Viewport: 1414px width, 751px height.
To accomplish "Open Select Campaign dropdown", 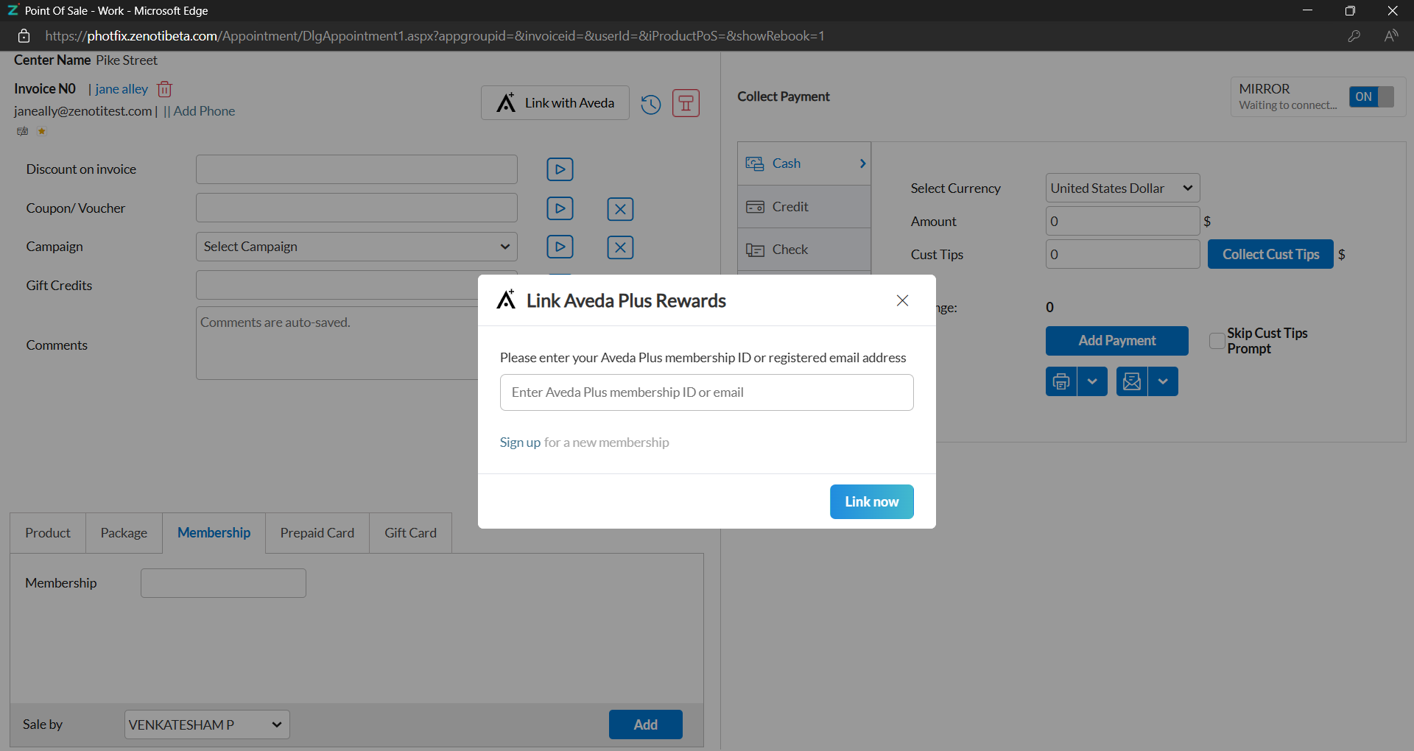I will click(x=356, y=247).
